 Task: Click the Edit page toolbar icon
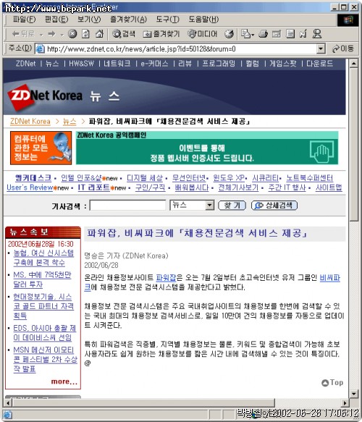pyautogui.click(x=277, y=34)
